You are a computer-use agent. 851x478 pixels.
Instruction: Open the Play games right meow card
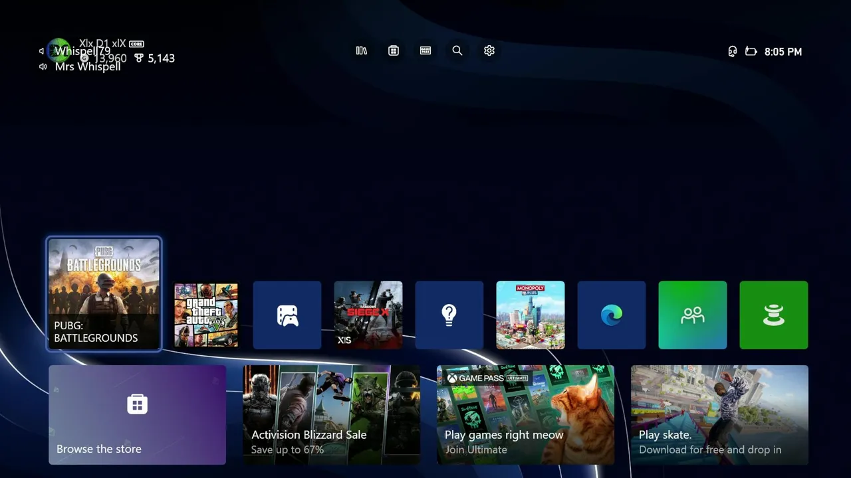tap(526, 415)
